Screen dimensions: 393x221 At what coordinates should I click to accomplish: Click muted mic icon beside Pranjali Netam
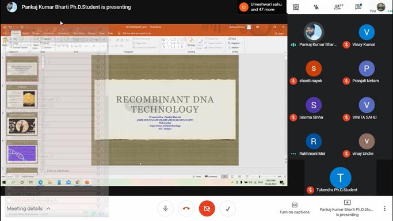[346, 81]
